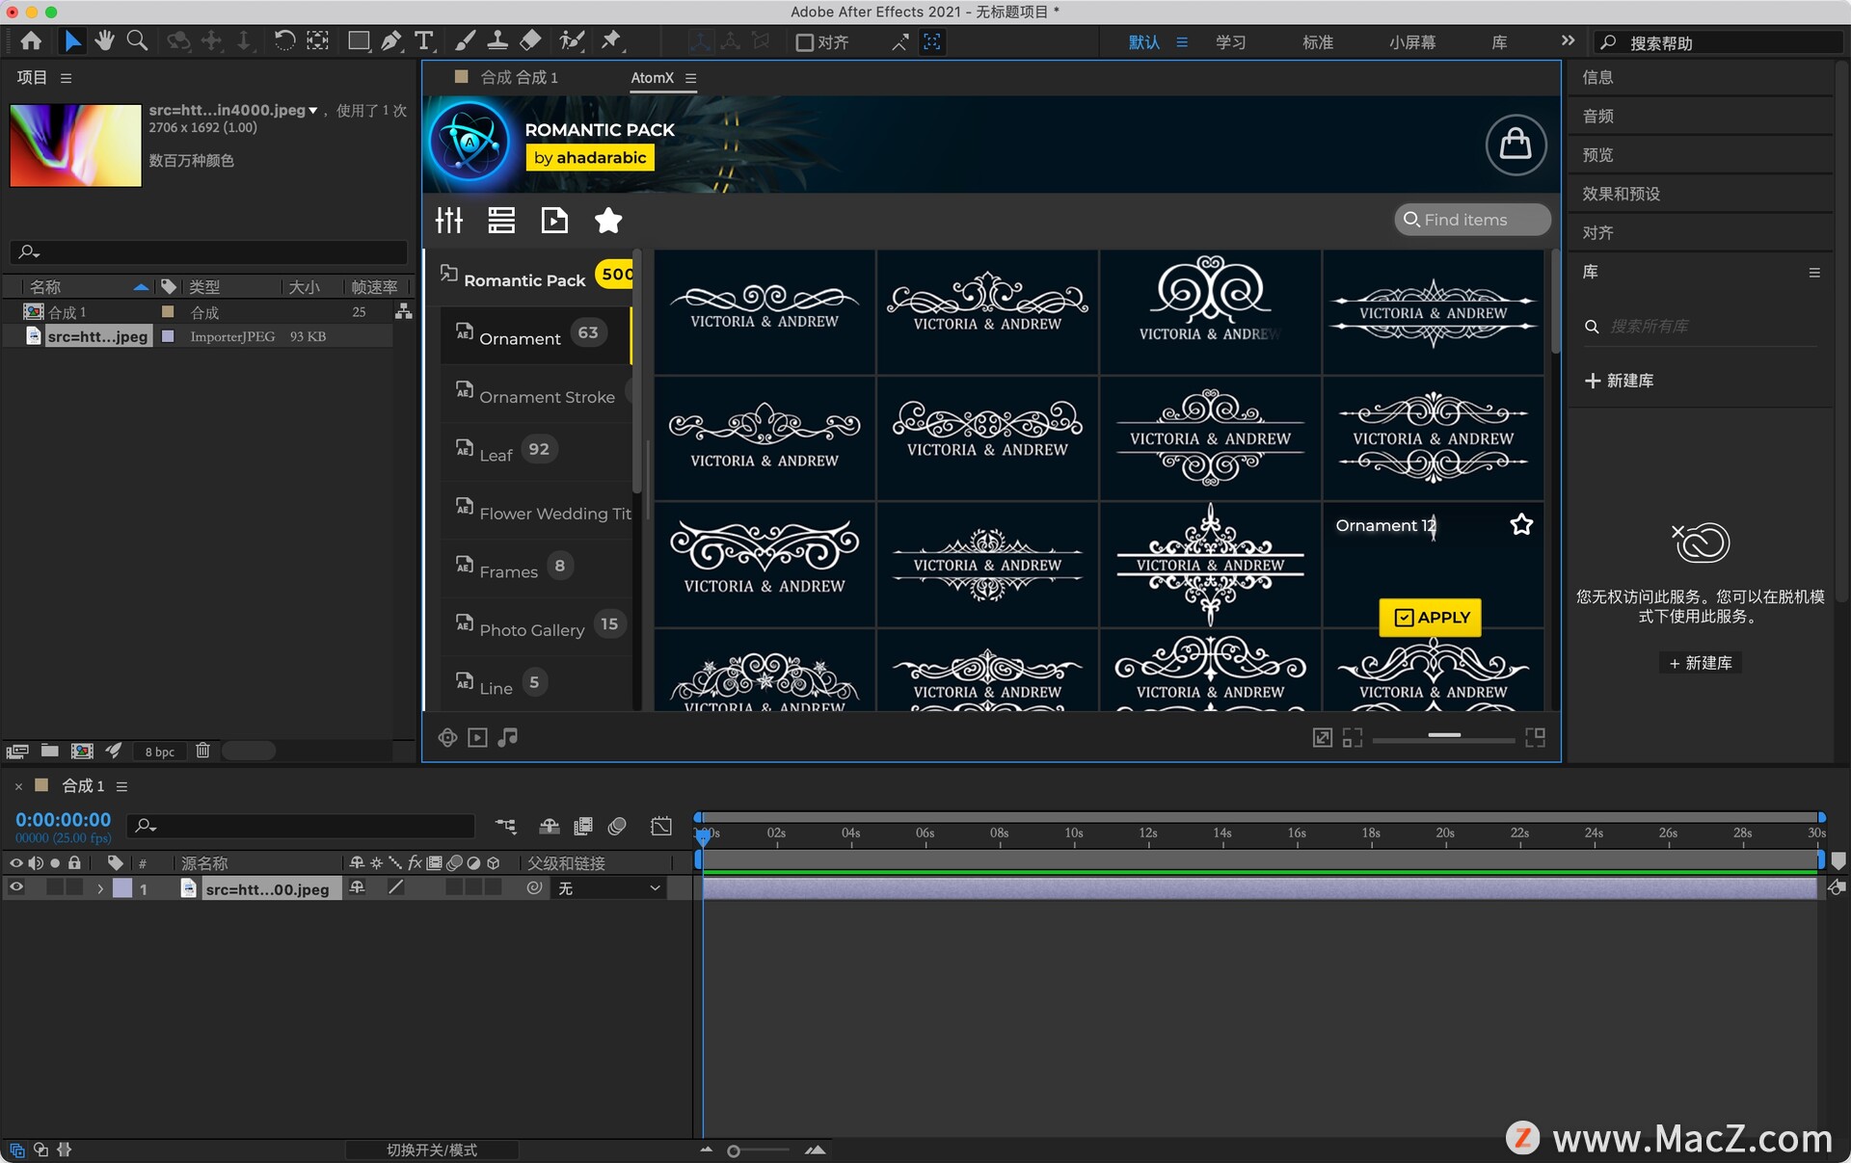Enable the 对齐 snapping checkbox
This screenshot has width=1851, height=1163.
[x=804, y=42]
